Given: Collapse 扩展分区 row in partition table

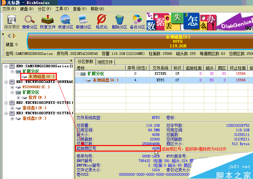Looking at the screenshot, I should point(78,74).
